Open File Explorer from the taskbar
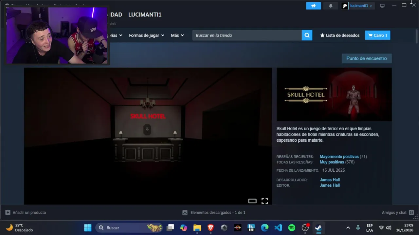Image resolution: width=419 pixels, height=235 pixels. pos(197,228)
